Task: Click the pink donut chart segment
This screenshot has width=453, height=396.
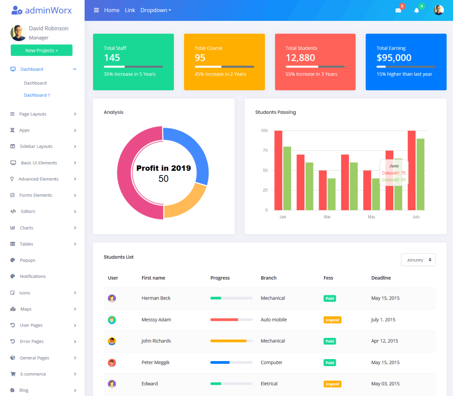Action: tap(125, 174)
